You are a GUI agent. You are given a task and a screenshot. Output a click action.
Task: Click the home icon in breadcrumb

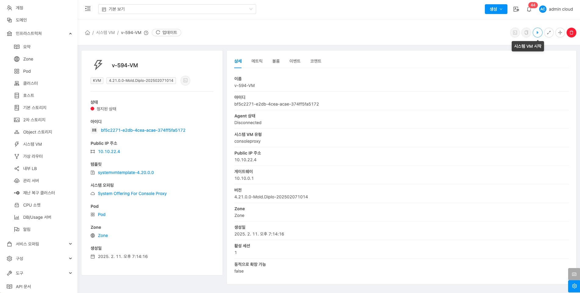pyautogui.click(x=88, y=33)
